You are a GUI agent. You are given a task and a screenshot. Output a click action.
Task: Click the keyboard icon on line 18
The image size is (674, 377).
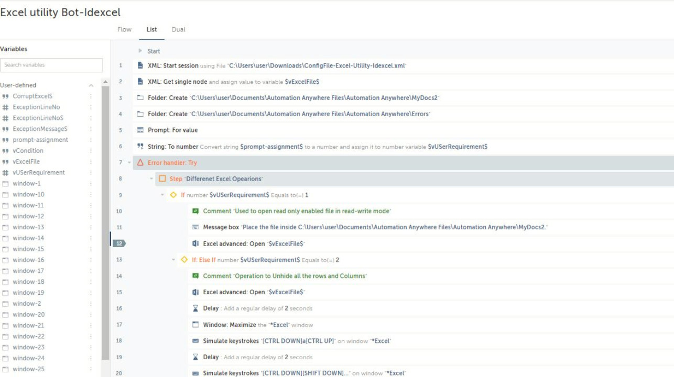[195, 341]
